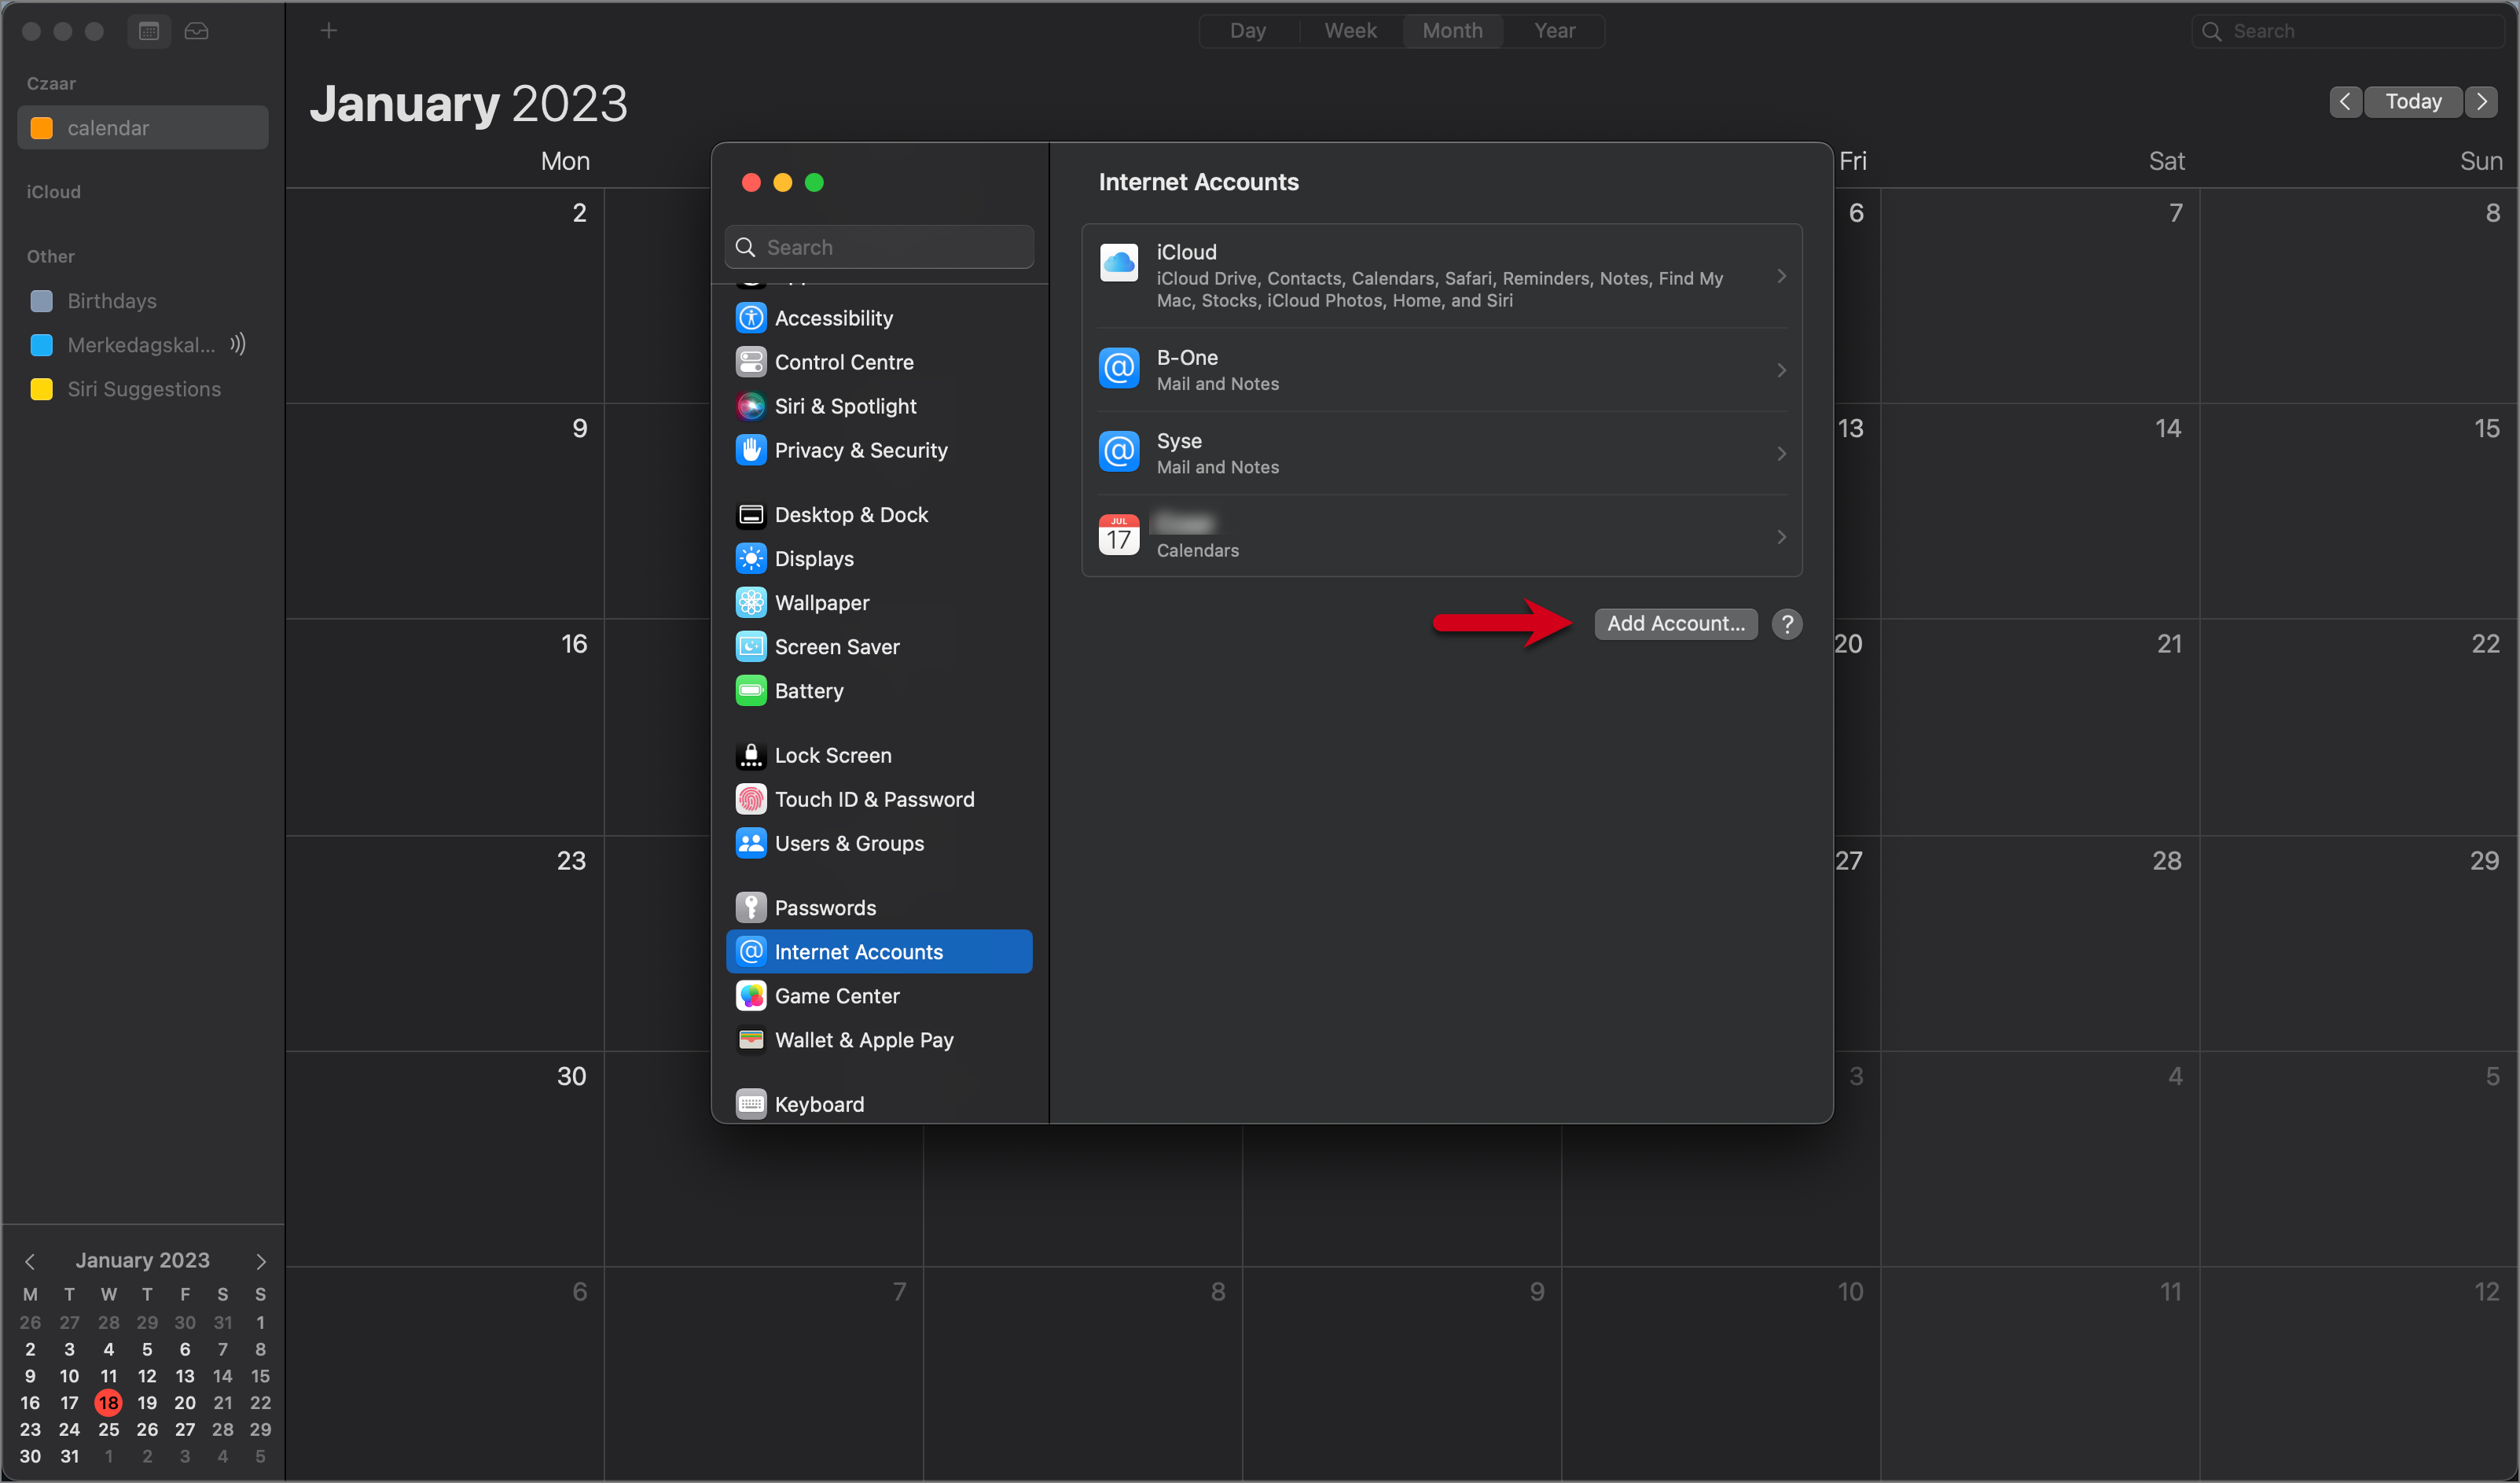This screenshot has height=1483, width=2520.
Task: Select Saturday 28 in the month grid
Action: tap(2039, 943)
